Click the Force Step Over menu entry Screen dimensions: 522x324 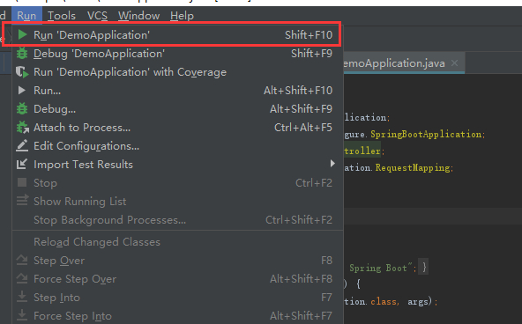178,279
